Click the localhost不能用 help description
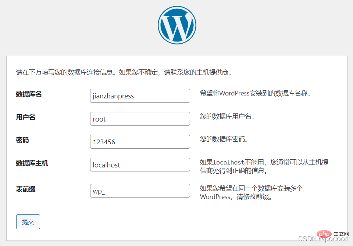This screenshot has width=353, height=246. 264,166
